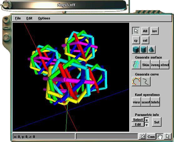Click the play icon beside Cam

pyautogui.click(x=142, y=136)
